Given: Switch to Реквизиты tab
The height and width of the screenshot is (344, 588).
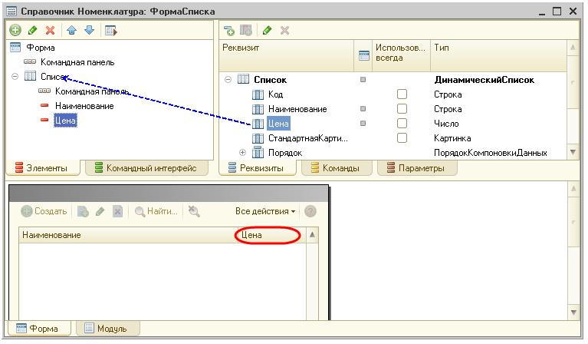Looking at the screenshot, I should (x=257, y=168).
